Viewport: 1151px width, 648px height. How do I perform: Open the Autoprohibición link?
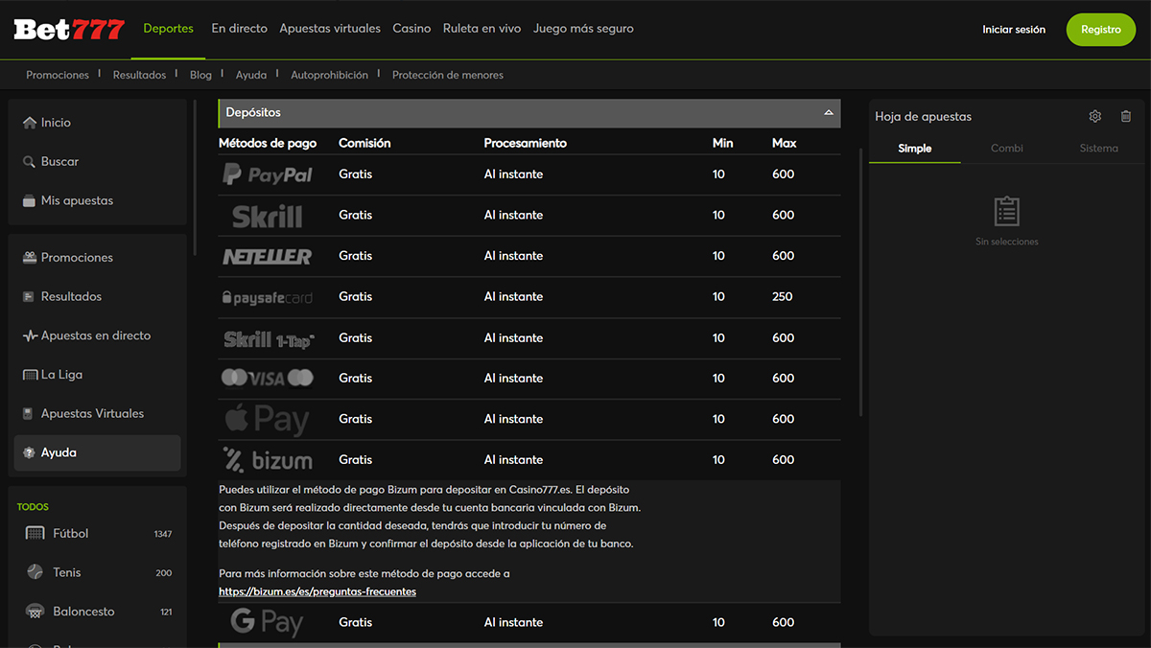click(x=330, y=75)
